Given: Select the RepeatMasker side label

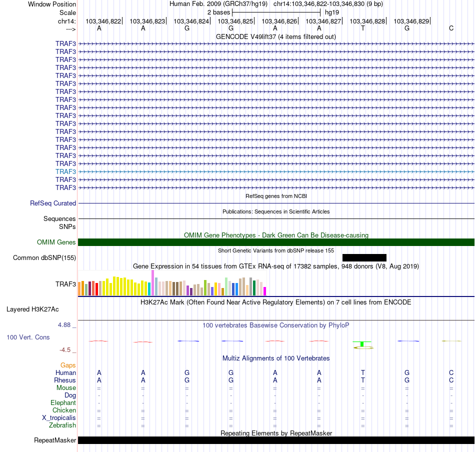Looking at the screenshot, I should (55, 440).
